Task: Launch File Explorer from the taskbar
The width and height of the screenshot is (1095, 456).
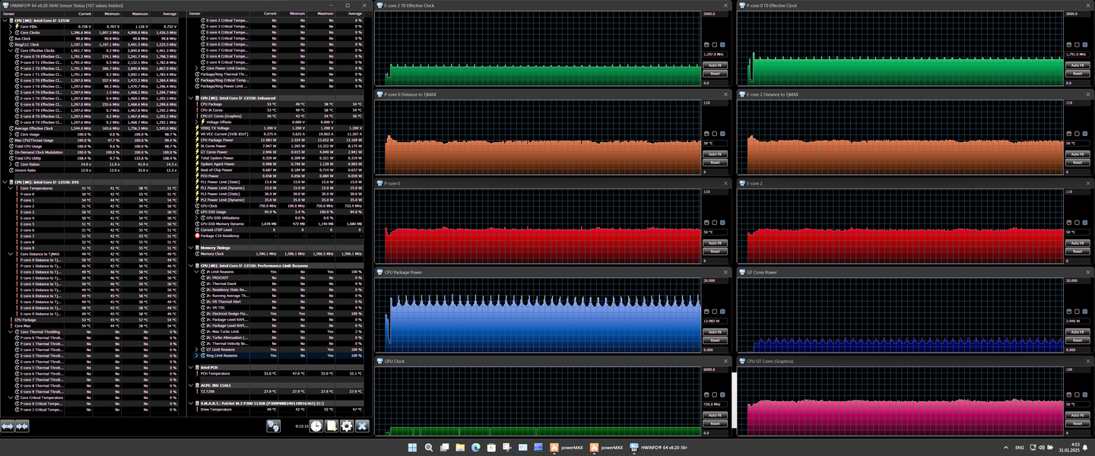Action: click(460, 448)
